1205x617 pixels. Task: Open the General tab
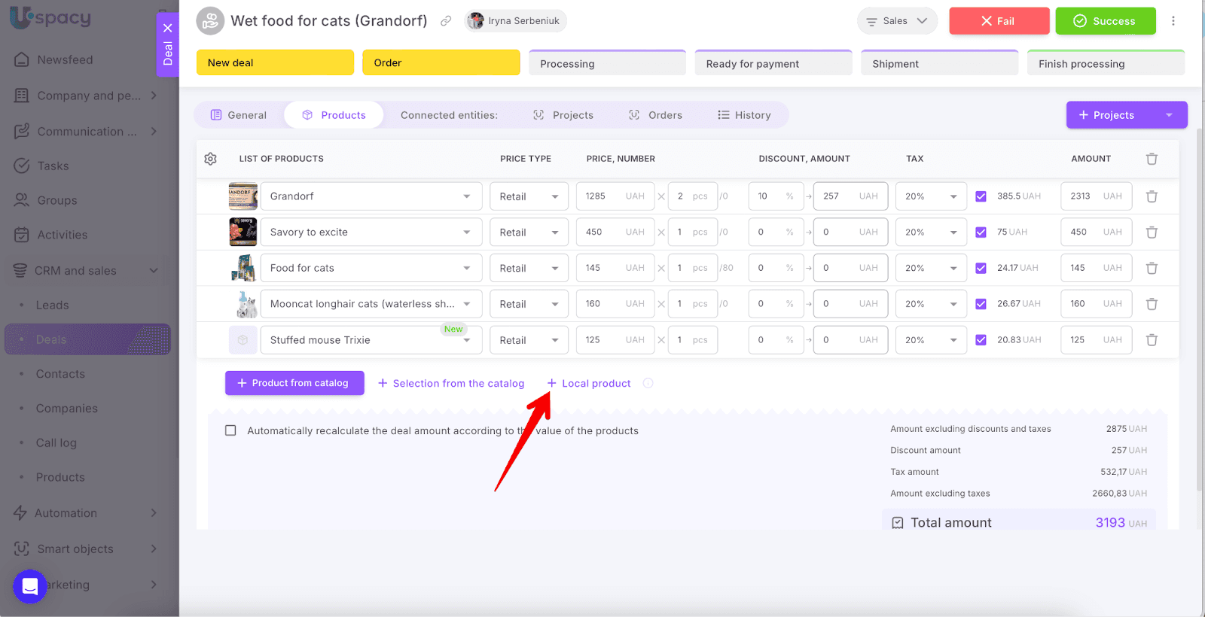click(239, 115)
